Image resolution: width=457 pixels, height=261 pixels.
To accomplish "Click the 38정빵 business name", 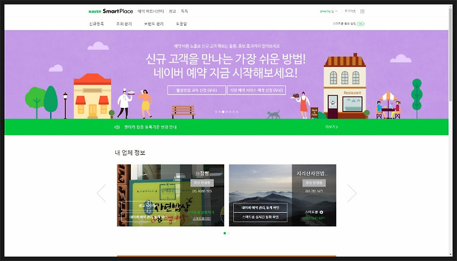I will coord(202,174).
